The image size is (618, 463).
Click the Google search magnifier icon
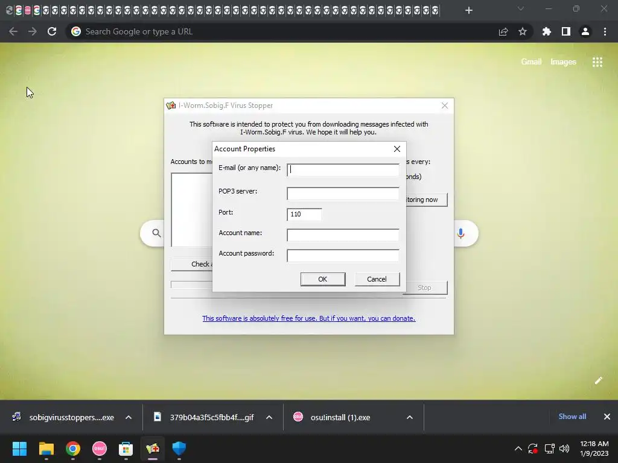156,233
